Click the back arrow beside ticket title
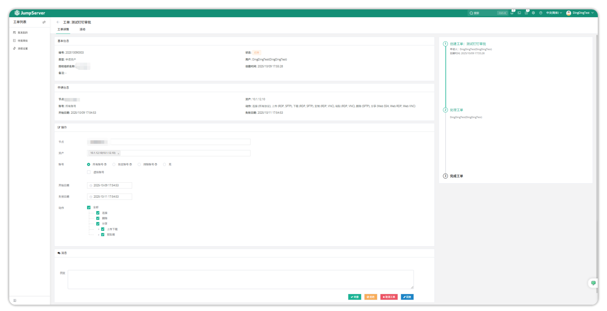 coord(58,22)
